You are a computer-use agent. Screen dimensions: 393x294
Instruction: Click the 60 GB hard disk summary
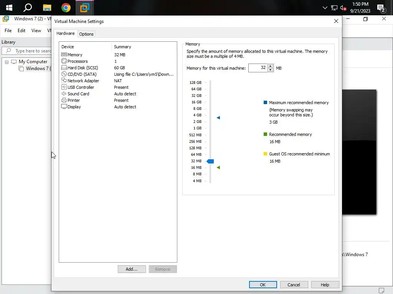coord(119,68)
